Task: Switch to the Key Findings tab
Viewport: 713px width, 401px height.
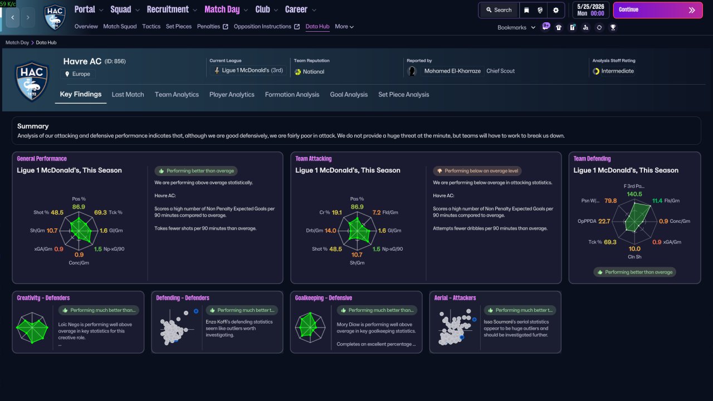Action: (x=81, y=94)
